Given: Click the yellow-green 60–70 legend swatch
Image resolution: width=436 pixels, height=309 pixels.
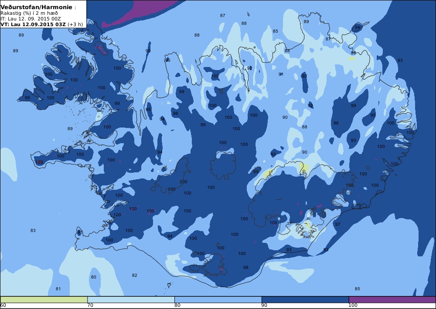Looking at the screenshot, I should pos(44,299).
